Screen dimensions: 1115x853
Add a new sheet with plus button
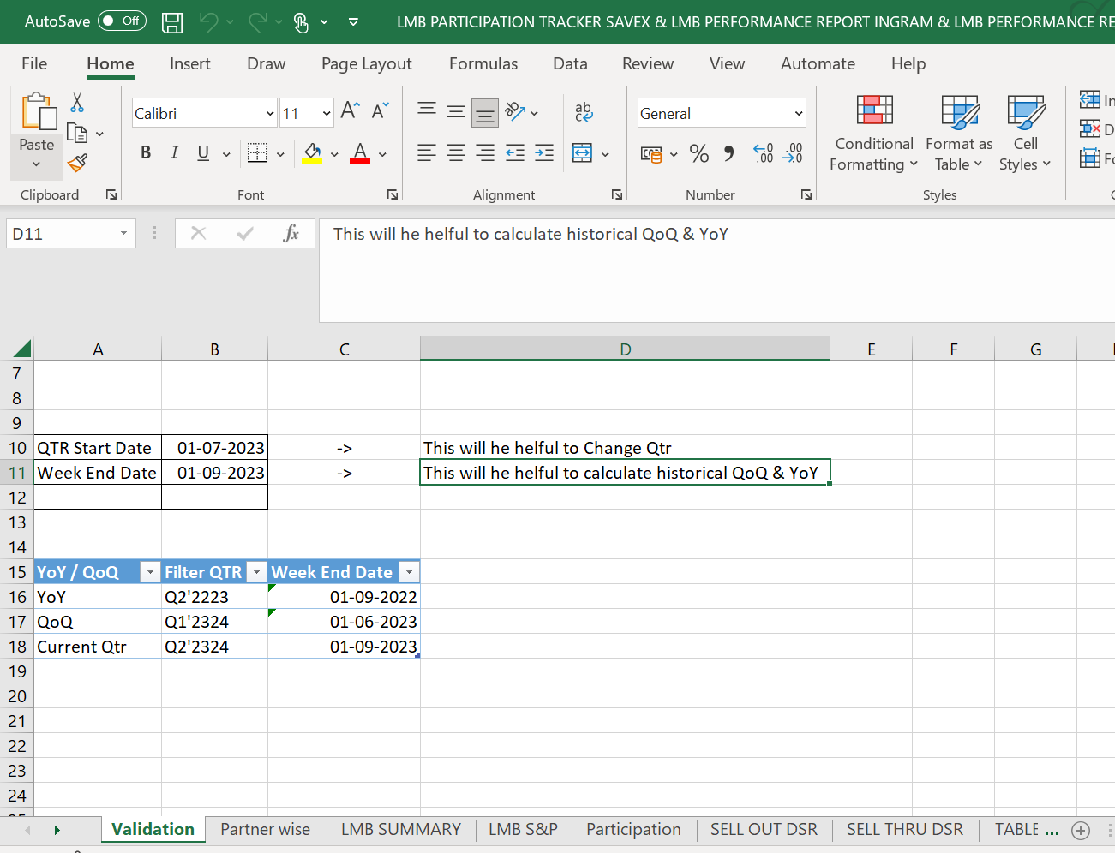point(1081,830)
